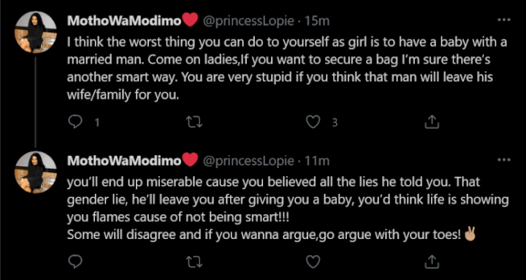The width and height of the screenshot is (526, 280).
Task: Open the 11m timestamp link
Action: pos(316,161)
